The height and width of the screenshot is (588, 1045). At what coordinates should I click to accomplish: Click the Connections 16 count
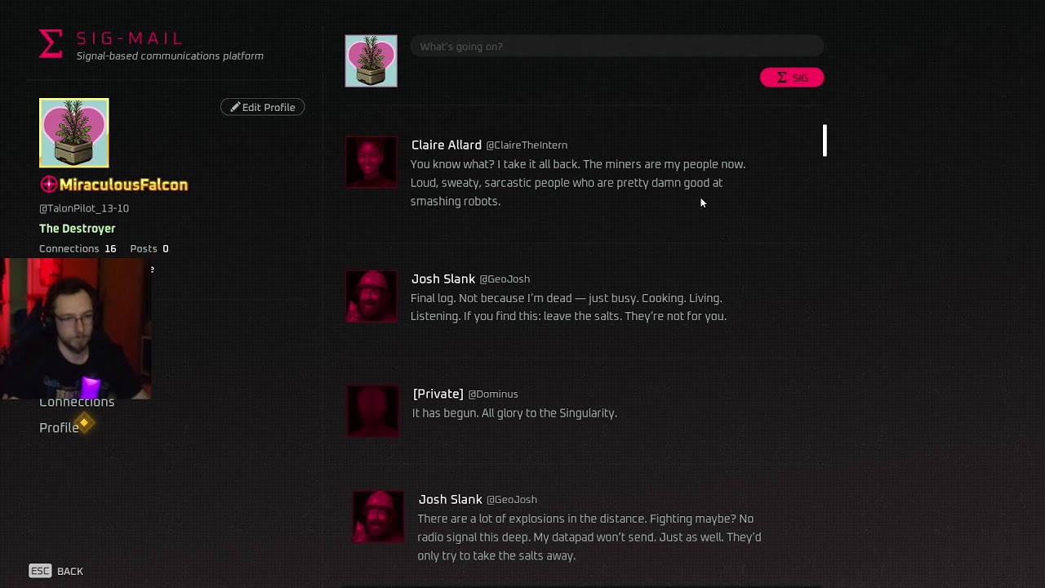[78, 248]
